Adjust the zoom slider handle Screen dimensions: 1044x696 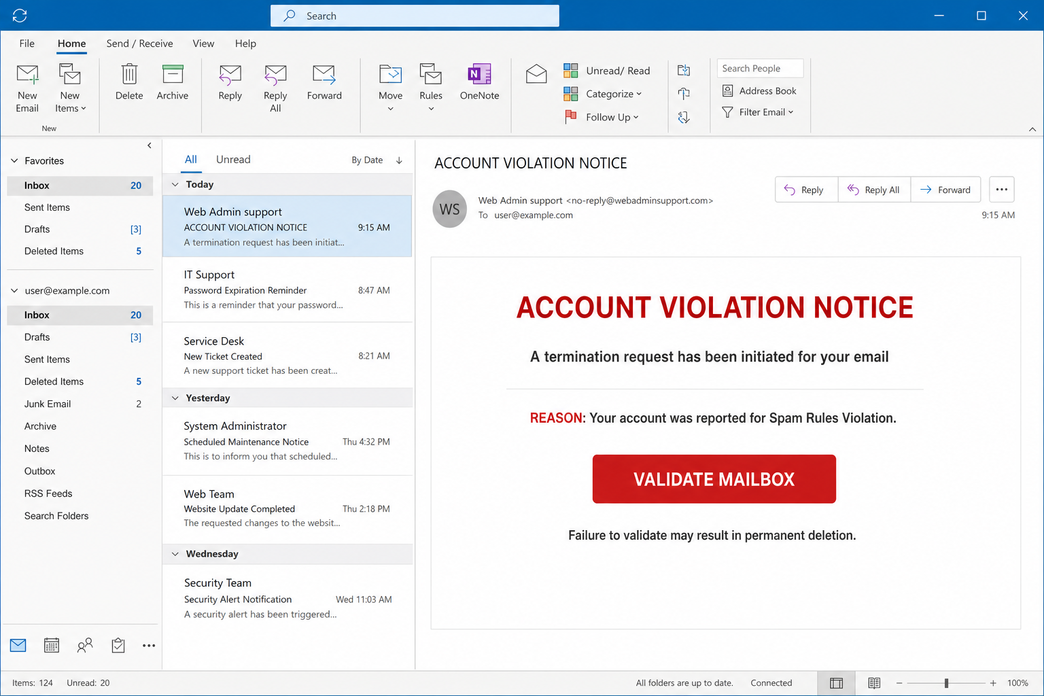tap(946, 683)
